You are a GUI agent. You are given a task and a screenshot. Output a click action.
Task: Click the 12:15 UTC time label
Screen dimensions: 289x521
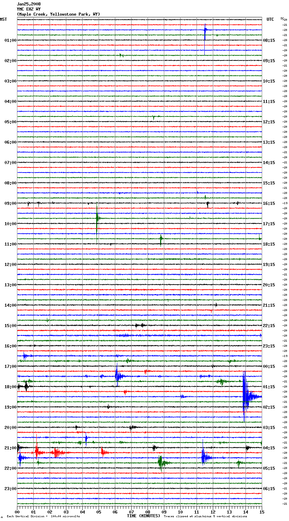click(x=269, y=122)
